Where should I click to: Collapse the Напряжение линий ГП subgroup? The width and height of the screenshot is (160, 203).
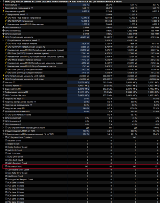[x=3, y=15]
